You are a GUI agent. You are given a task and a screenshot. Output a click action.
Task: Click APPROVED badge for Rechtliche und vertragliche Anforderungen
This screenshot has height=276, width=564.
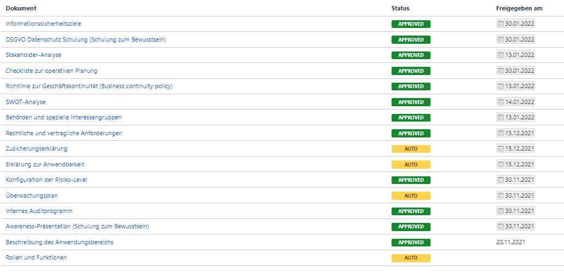click(411, 133)
